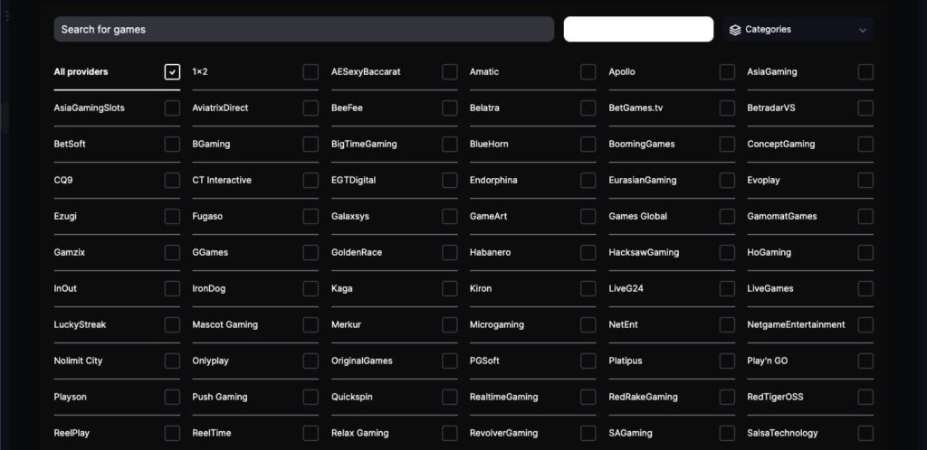Click the Search for games field
Screen dimensions: 927x450
[x=303, y=29]
